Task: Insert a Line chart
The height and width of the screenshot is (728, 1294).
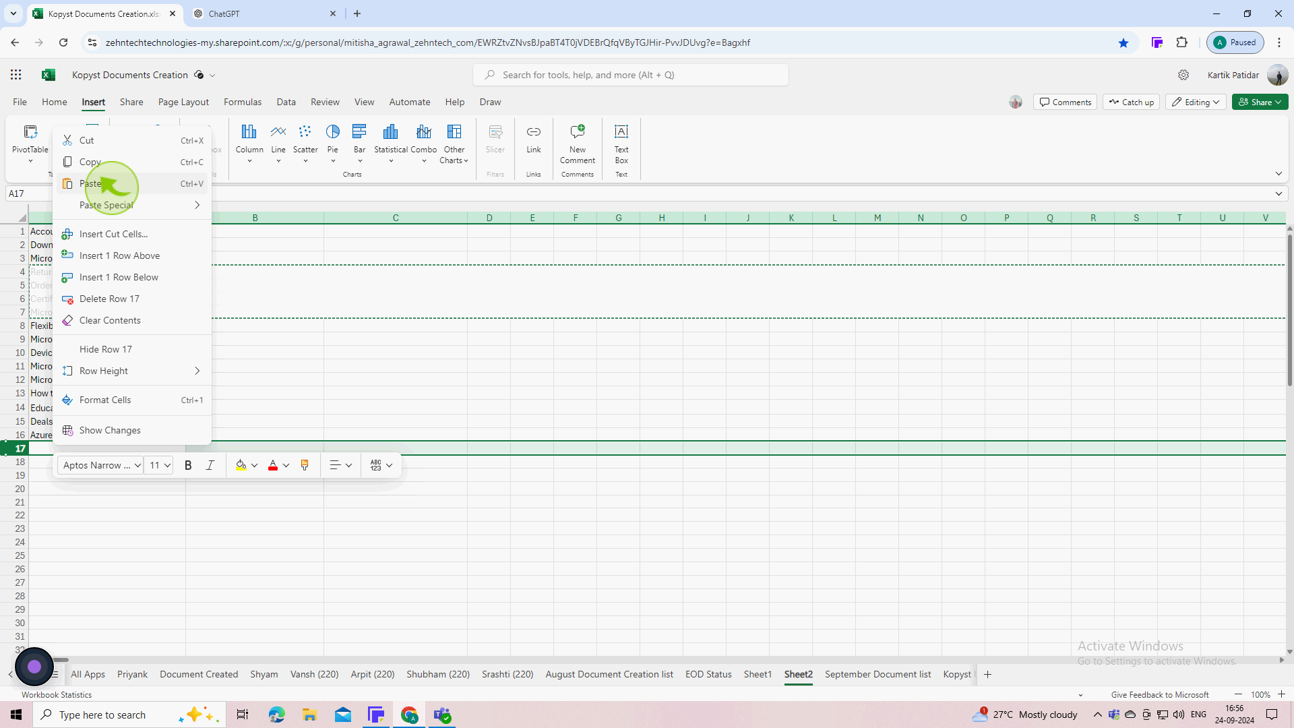Action: click(278, 143)
